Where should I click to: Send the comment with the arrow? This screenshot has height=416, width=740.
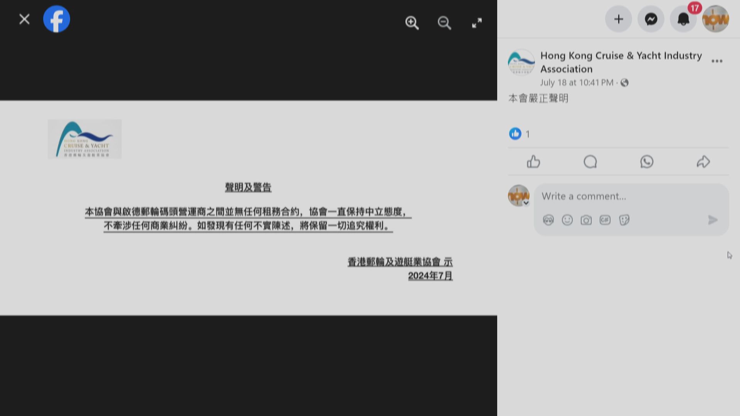(x=713, y=220)
